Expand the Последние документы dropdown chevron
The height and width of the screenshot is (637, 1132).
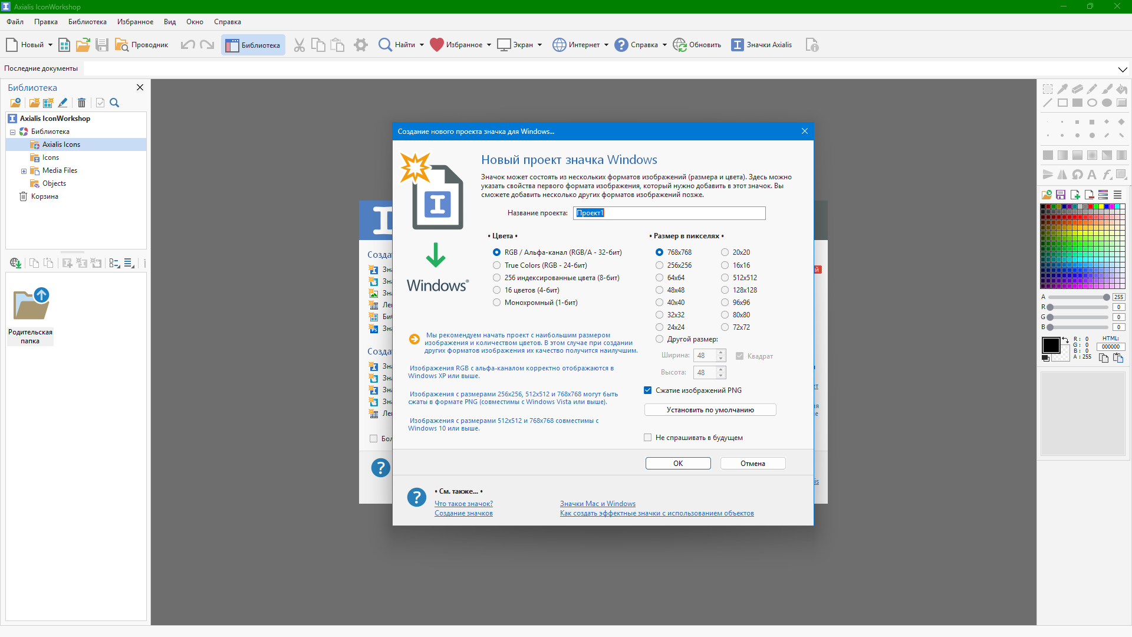click(1123, 69)
